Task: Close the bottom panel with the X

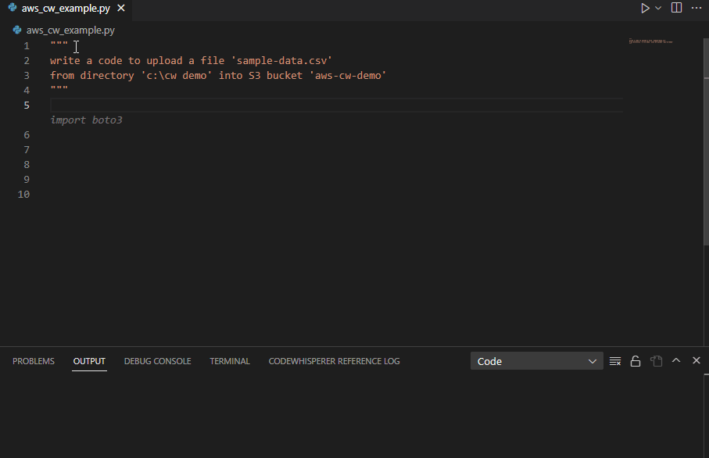Action: point(696,360)
